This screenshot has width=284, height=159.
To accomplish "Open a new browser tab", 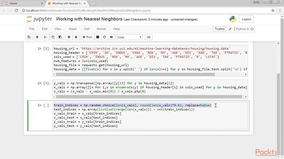I will tap(93, 4).
